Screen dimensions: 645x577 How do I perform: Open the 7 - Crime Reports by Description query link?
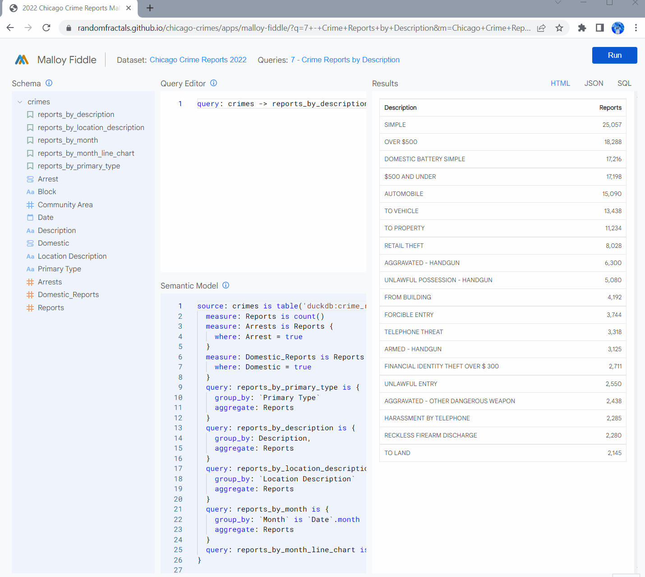point(345,60)
